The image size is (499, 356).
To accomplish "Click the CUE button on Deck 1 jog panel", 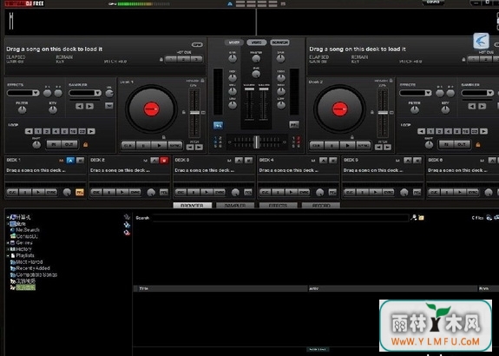I will click(x=128, y=146).
